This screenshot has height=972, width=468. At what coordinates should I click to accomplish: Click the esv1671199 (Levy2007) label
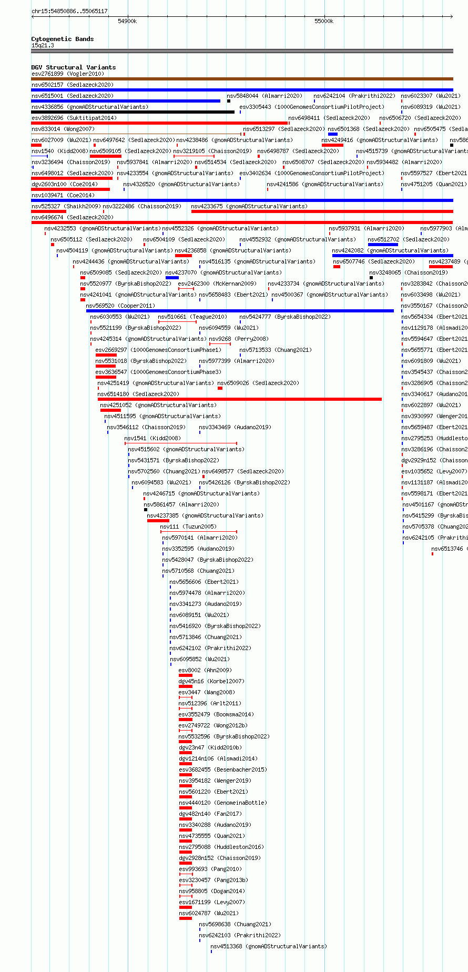pos(211,902)
